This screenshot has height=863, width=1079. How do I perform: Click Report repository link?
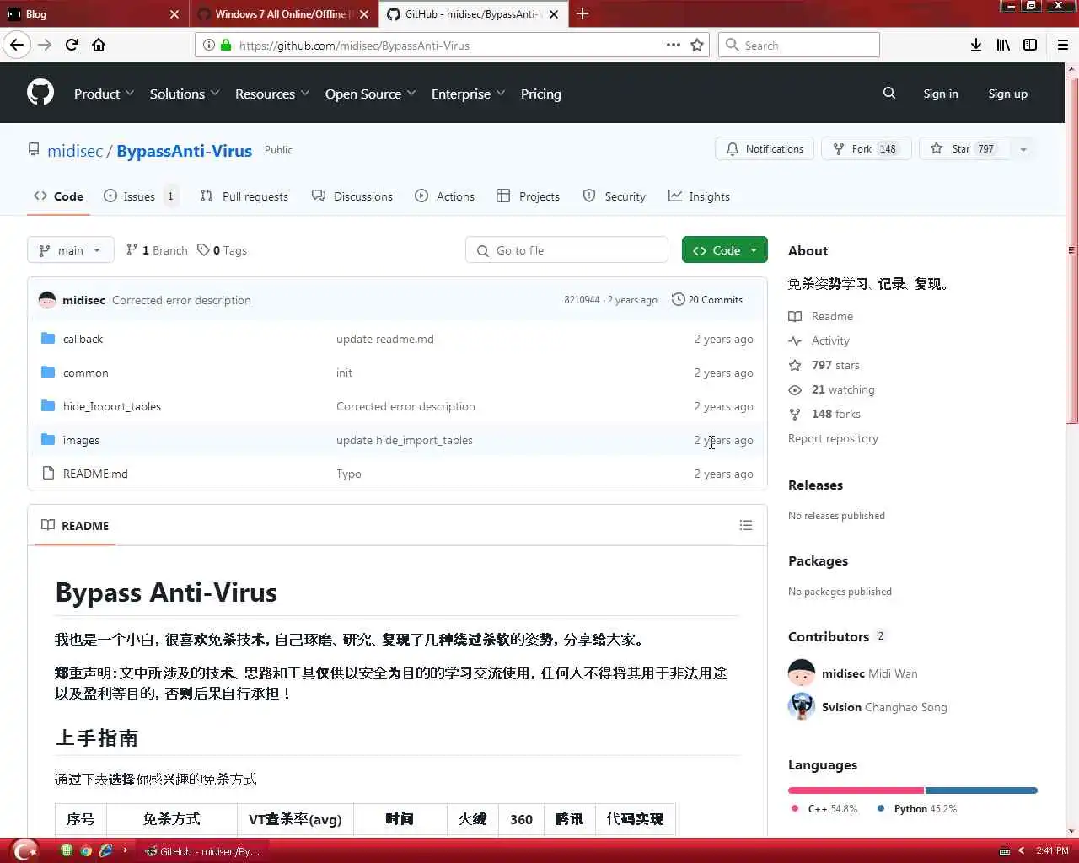[x=833, y=438]
